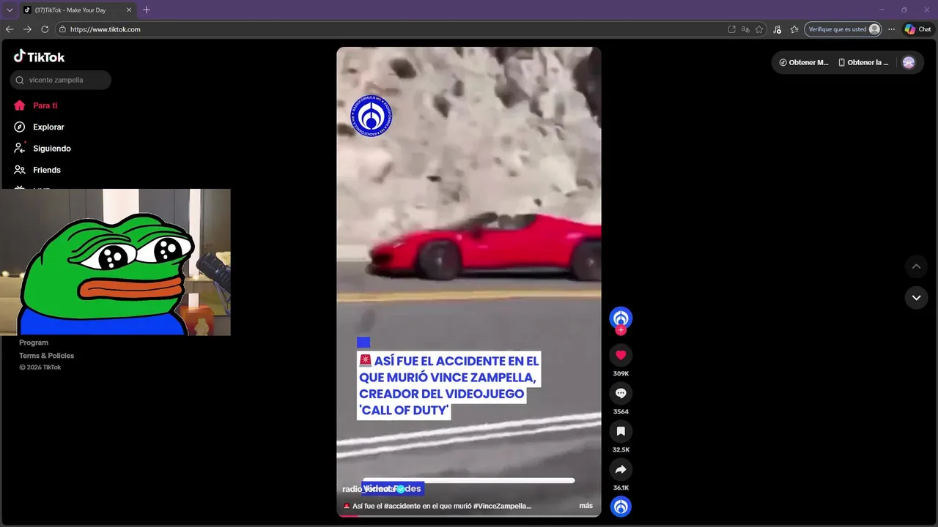Click the translate page icon
Viewport: 938px width, 527px height.
[745, 29]
